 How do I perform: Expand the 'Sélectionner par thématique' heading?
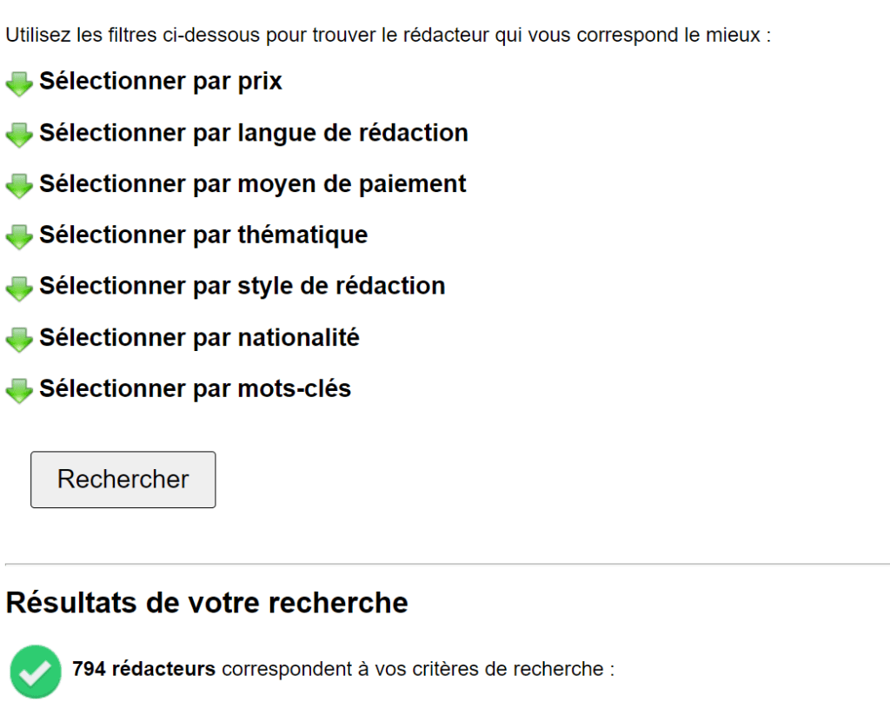(x=203, y=235)
